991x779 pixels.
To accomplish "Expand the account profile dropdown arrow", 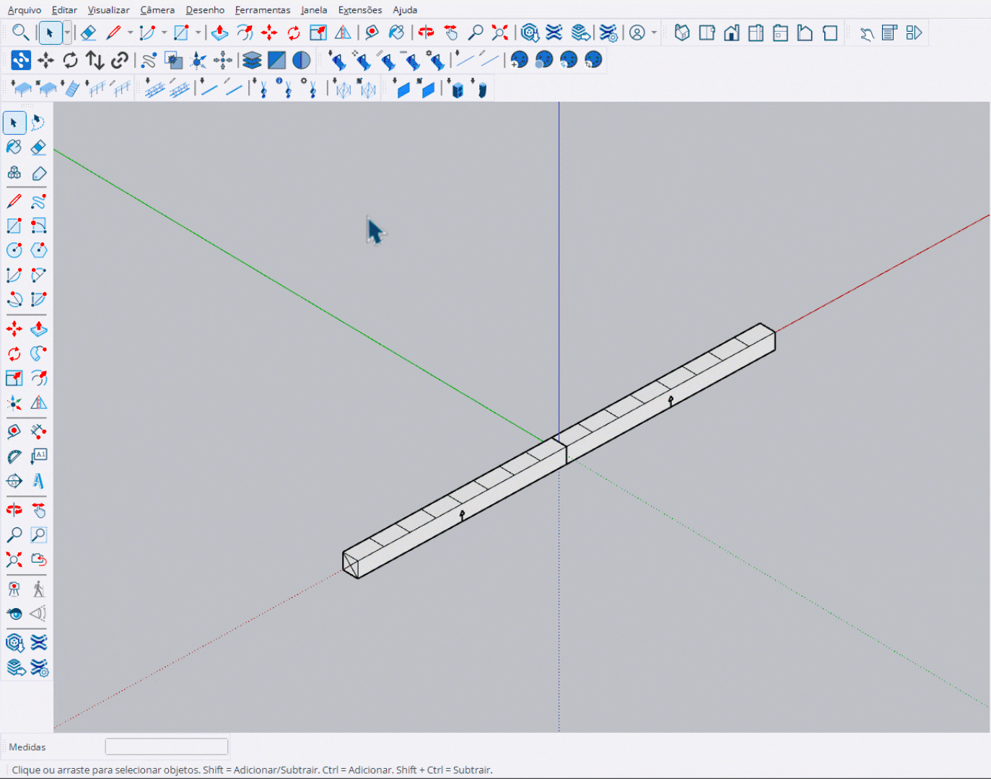I will click(655, 33).
